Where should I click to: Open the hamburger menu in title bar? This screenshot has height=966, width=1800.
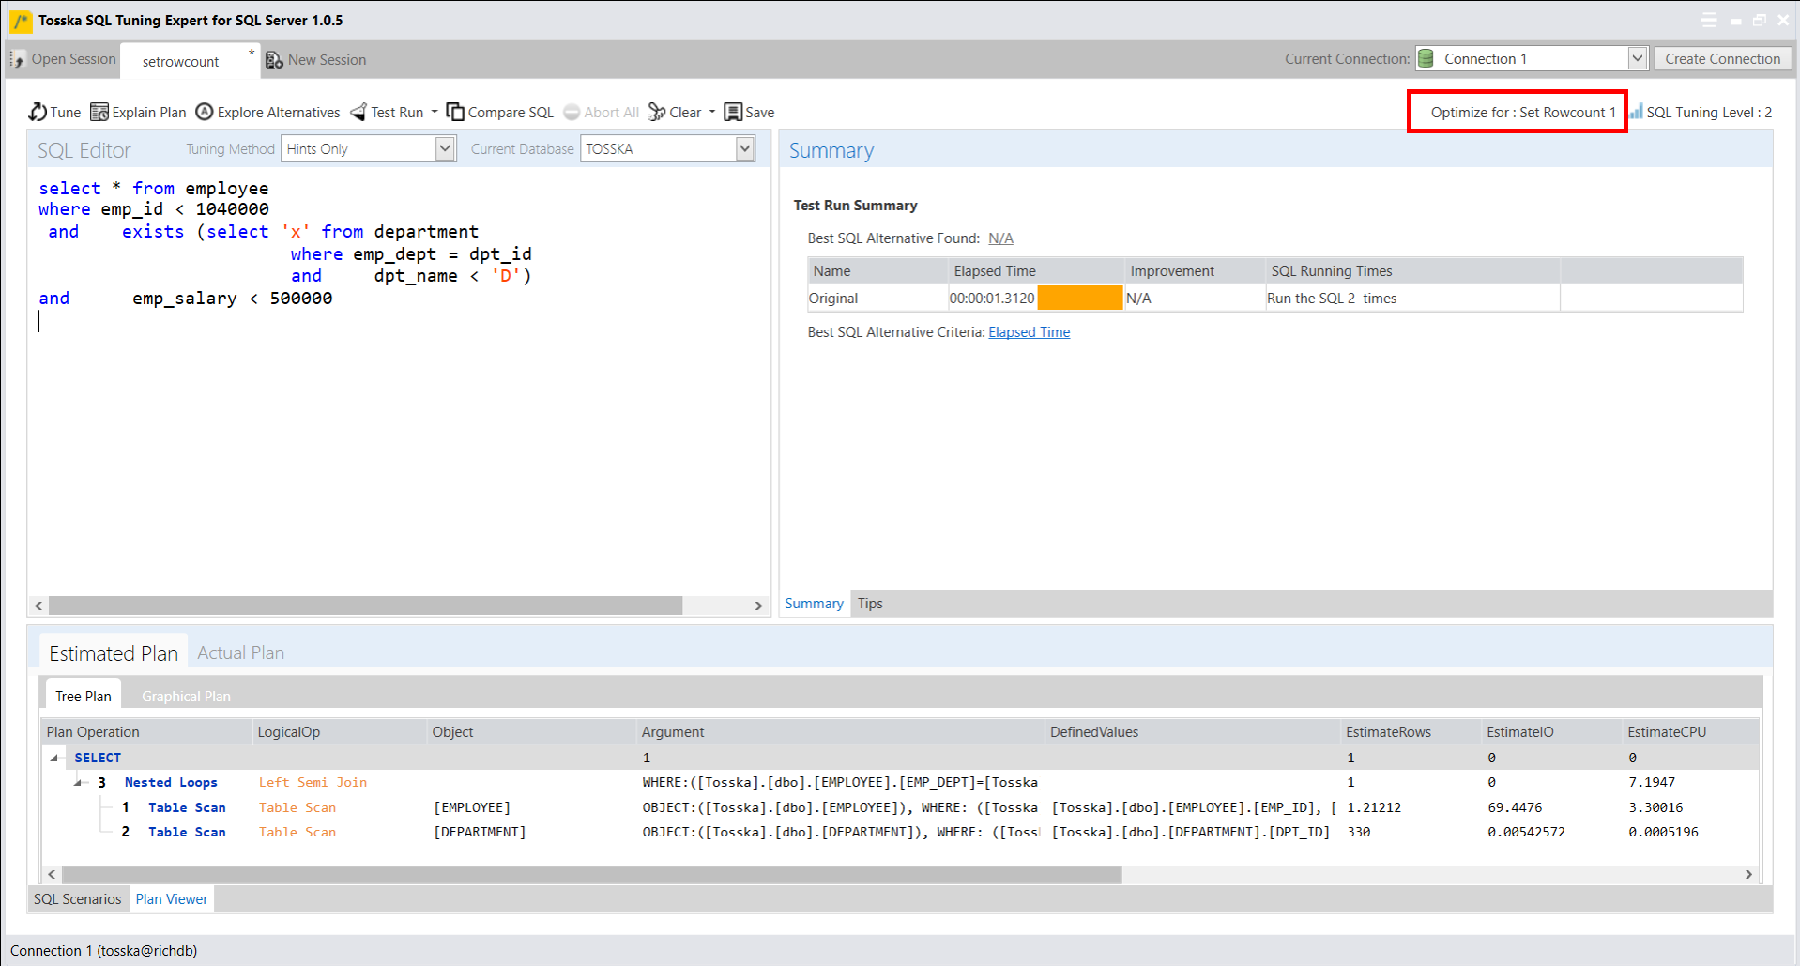[x=1709, y=20]
